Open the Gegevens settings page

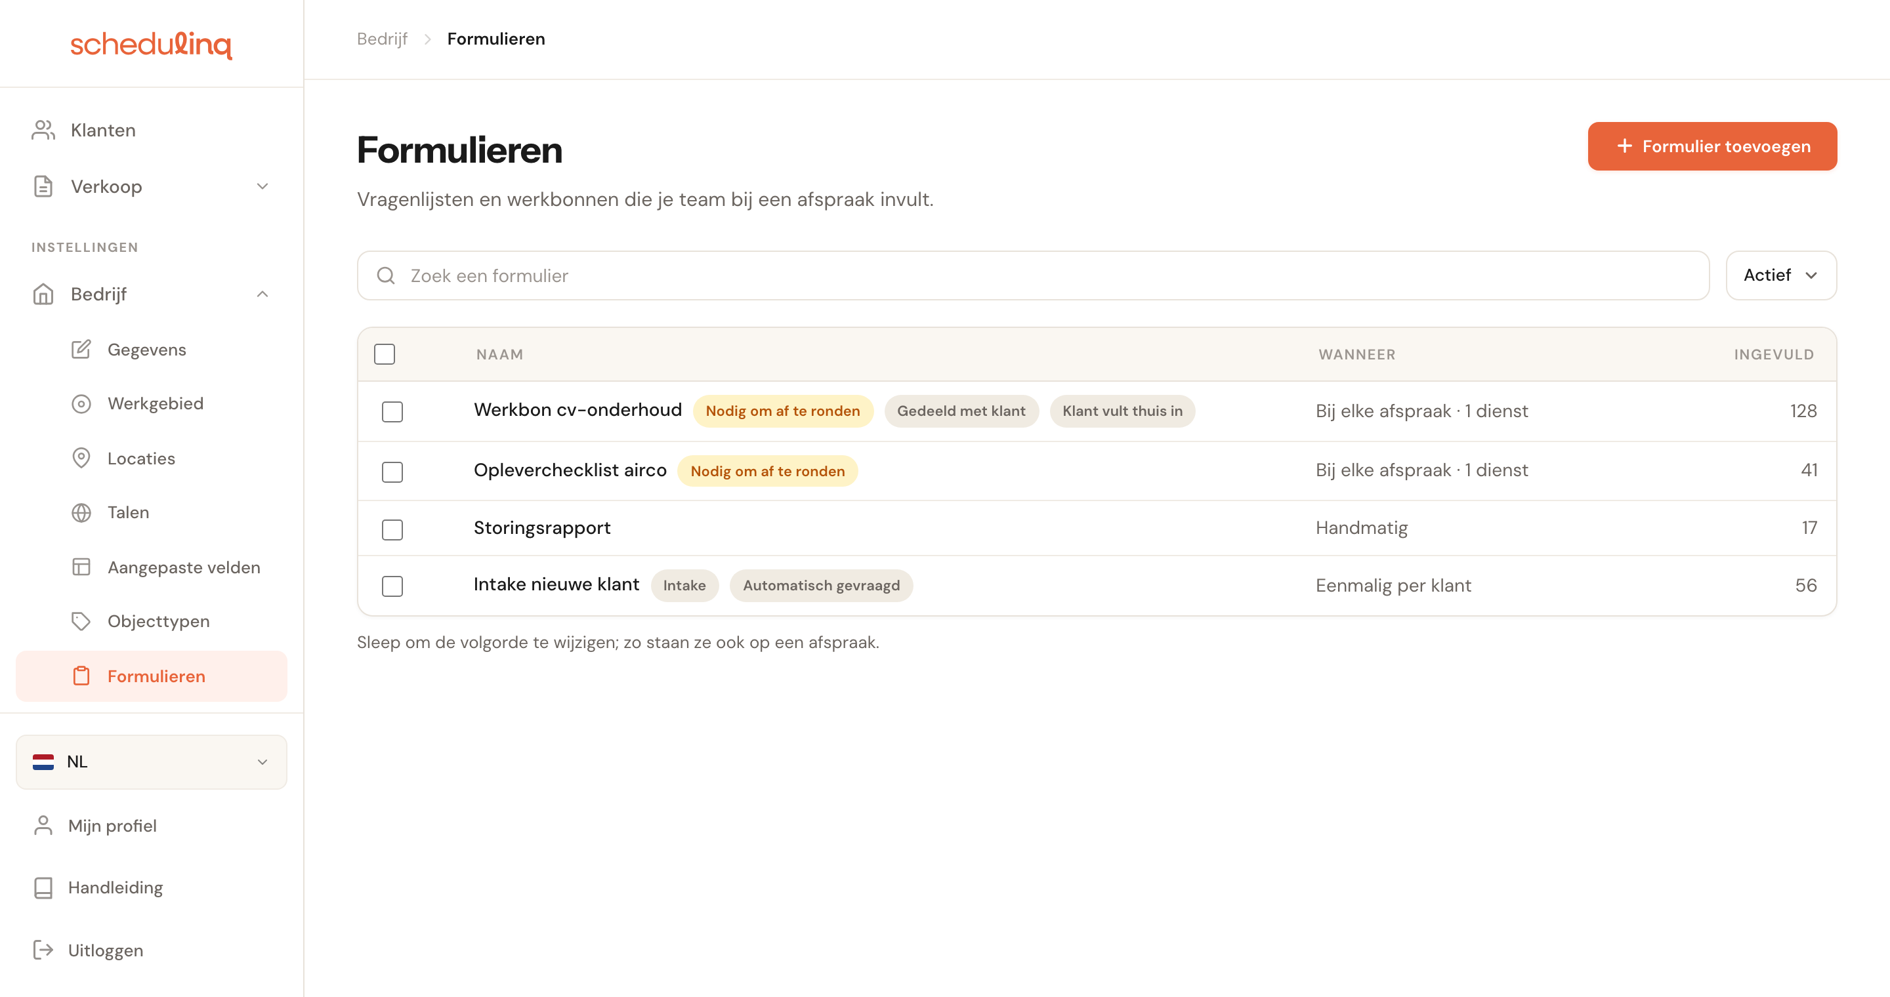tap(151, 349)
